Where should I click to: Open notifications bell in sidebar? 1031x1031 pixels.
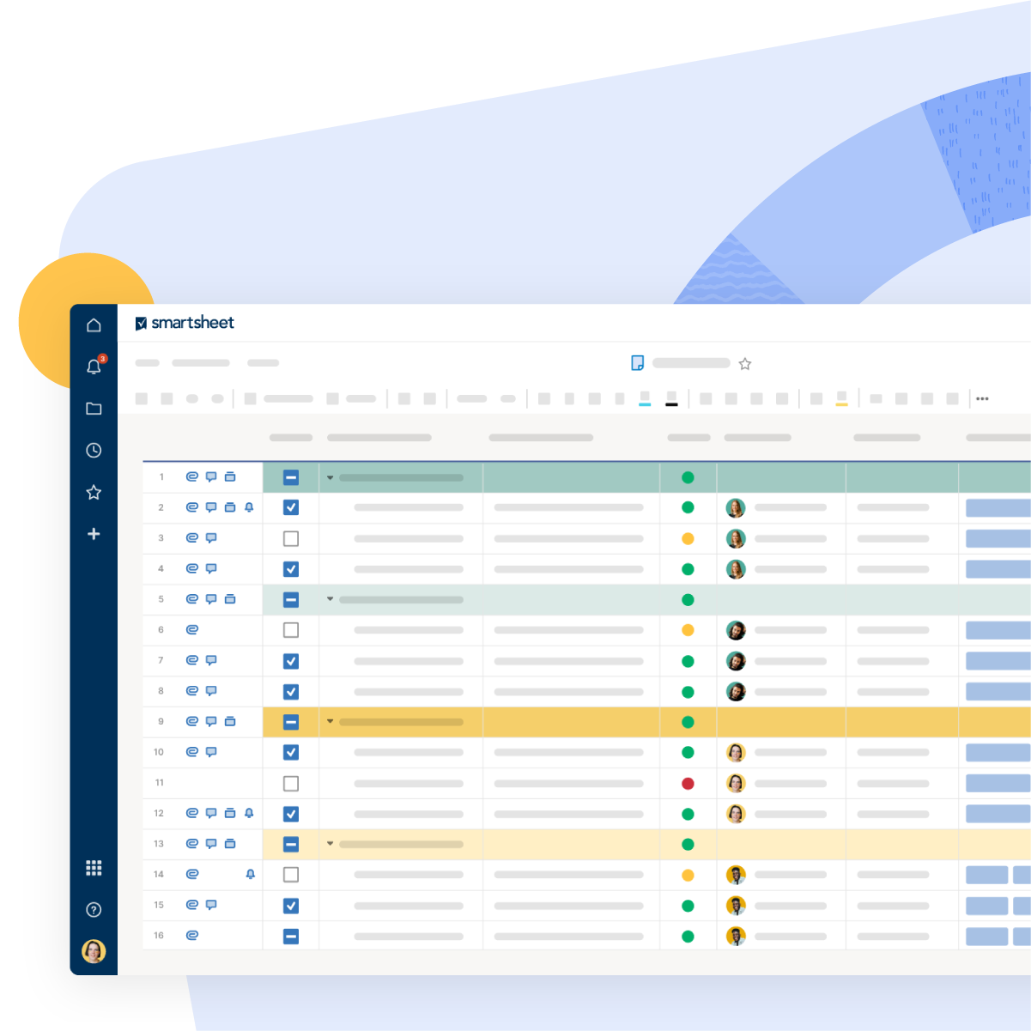point(94,367)
